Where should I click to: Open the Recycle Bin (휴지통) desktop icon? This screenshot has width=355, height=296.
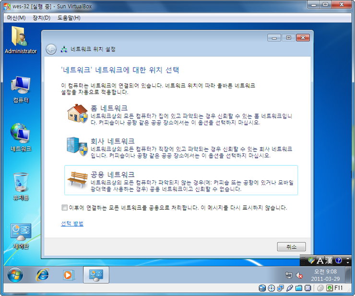pyautogui.click(x=21, y=185)
